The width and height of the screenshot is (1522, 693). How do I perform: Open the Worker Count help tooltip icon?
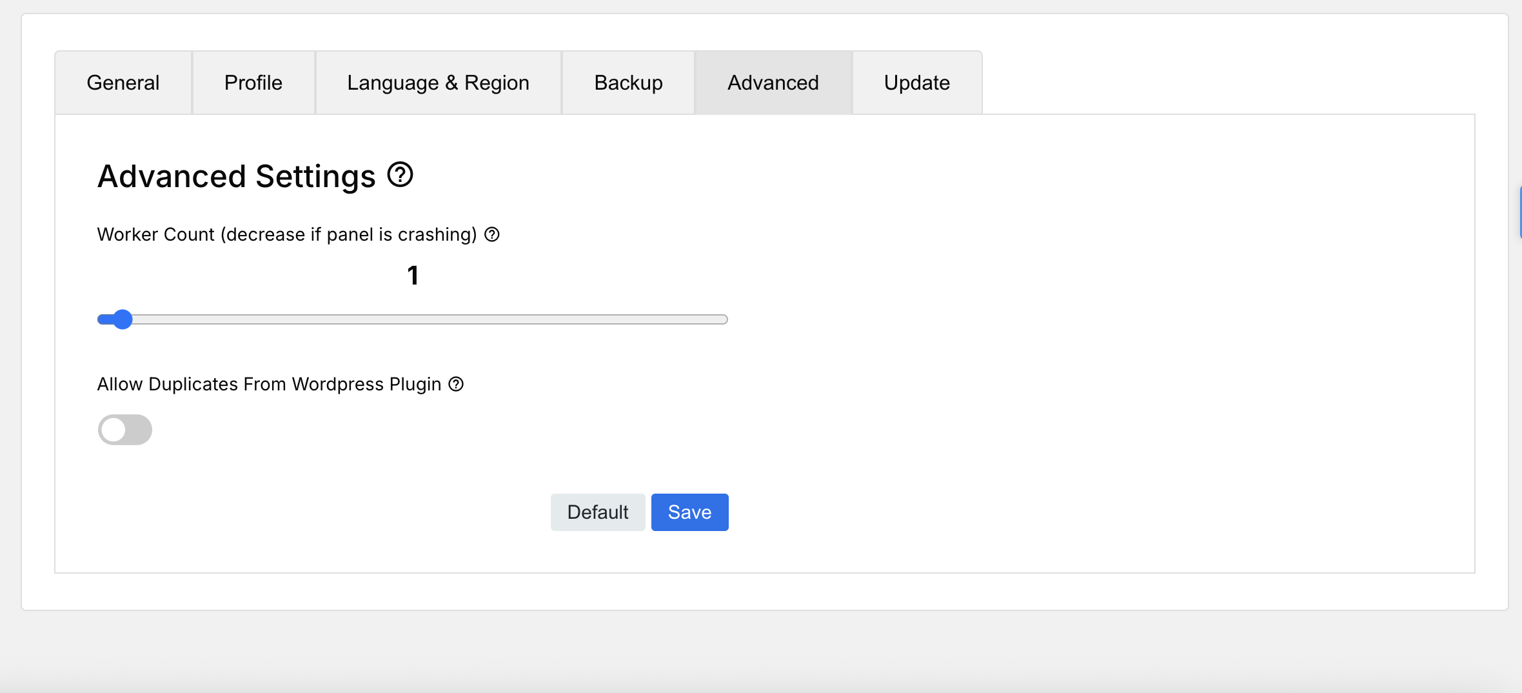point(492,234)
